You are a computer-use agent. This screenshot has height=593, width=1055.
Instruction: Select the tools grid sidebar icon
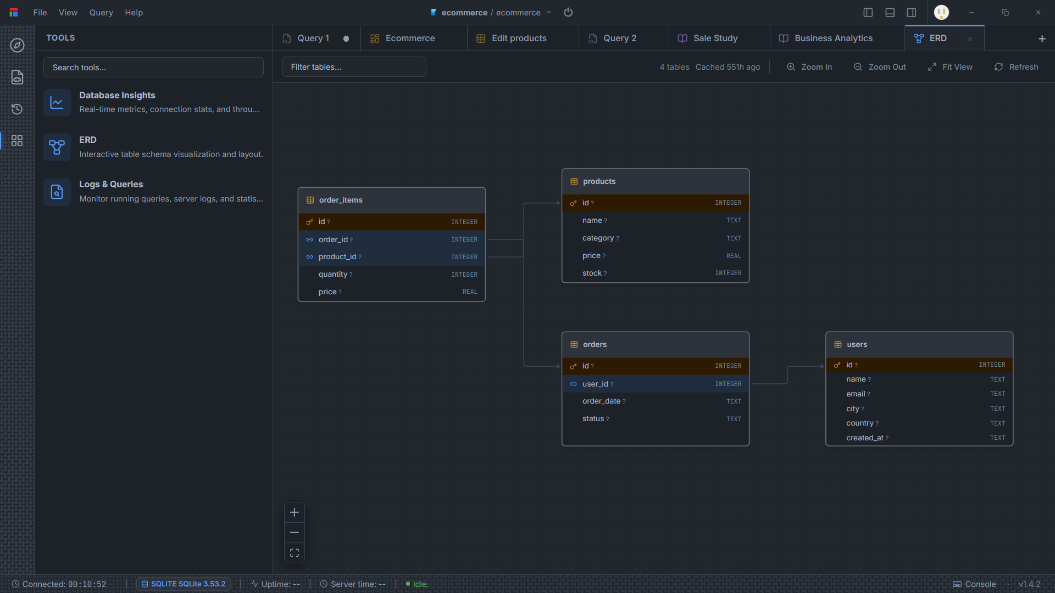tap(17, 141)
